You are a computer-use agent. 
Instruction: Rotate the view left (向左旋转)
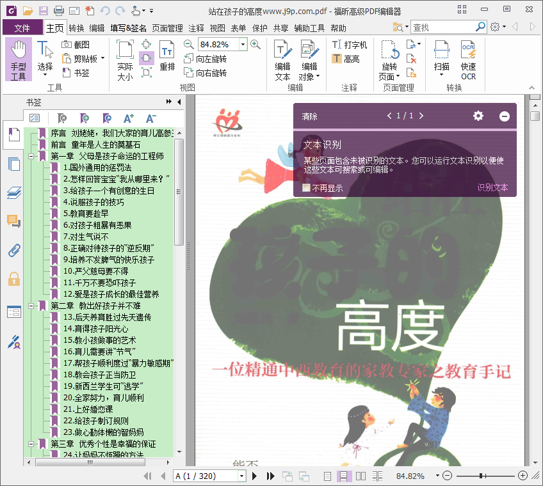tap(205, 59)
